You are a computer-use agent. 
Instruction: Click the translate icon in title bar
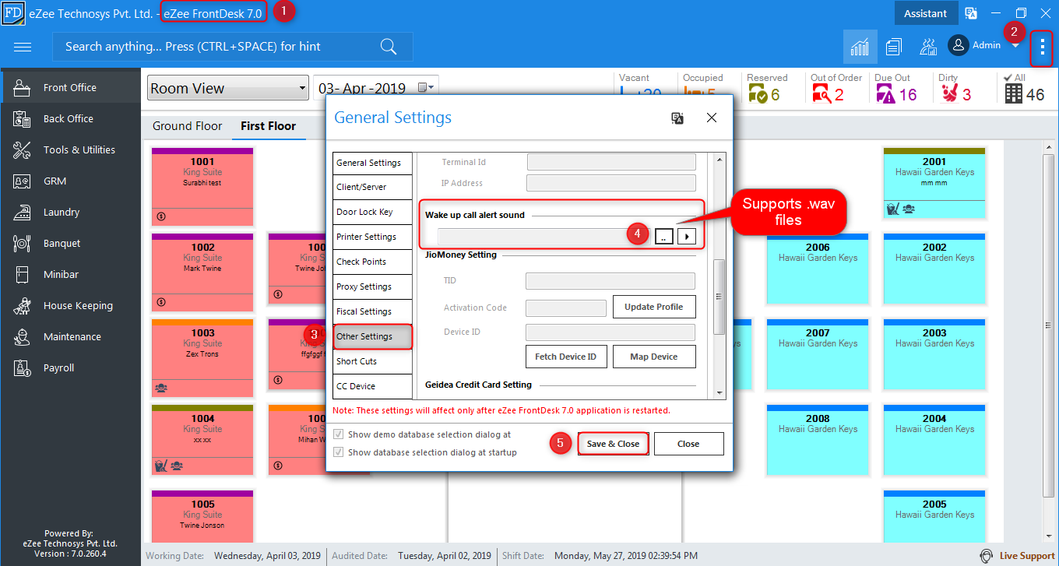(x=971, y=13)
